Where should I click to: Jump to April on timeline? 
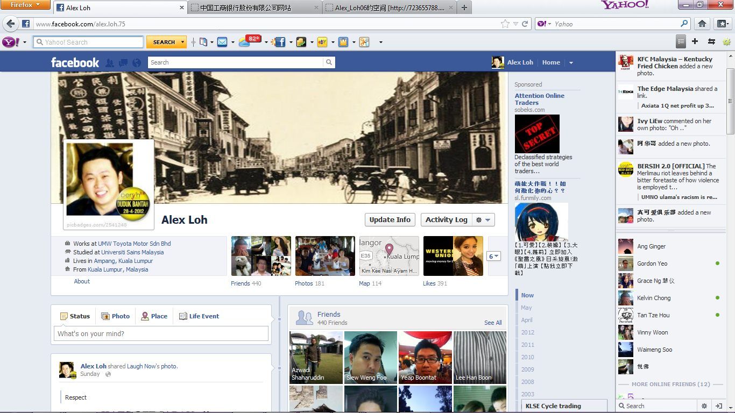point(527,320)
